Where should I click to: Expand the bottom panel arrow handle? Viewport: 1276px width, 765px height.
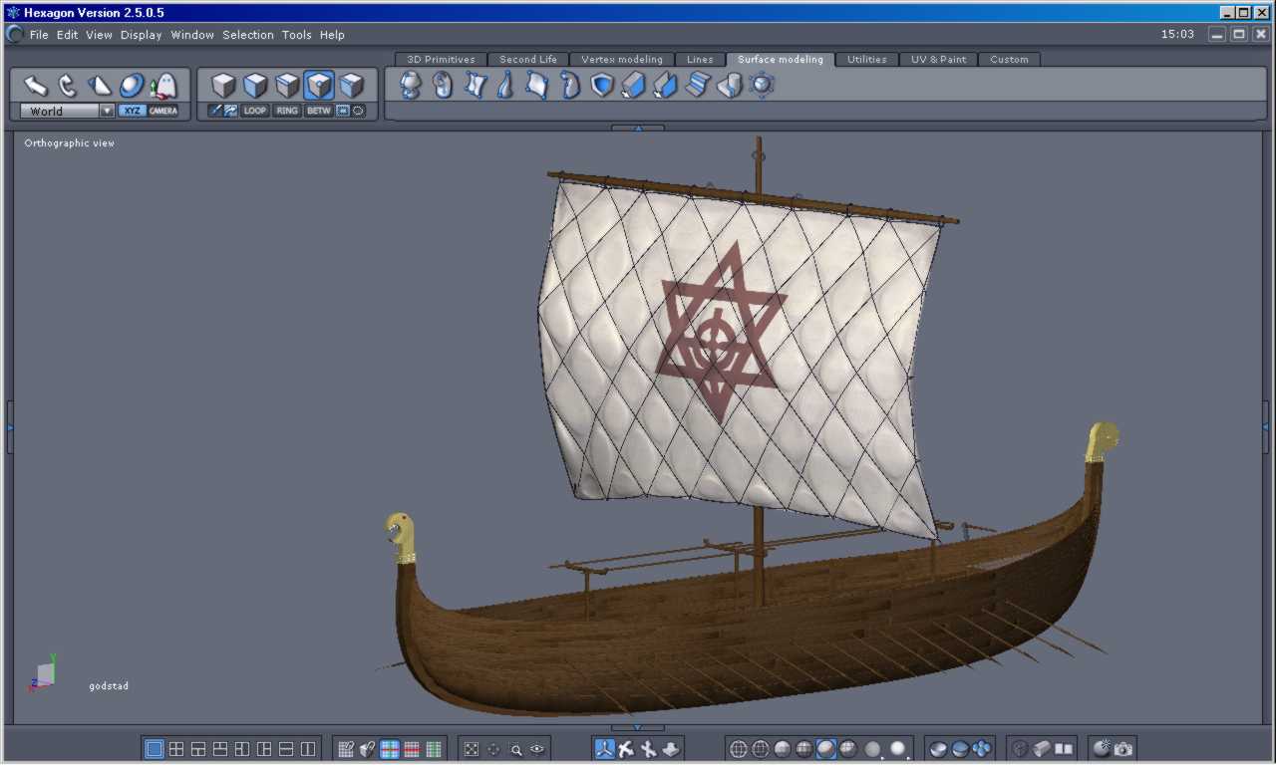coord(638,728)
